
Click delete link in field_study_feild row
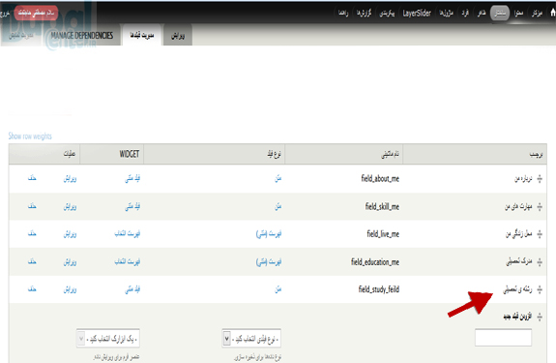[x=32, y=288]
